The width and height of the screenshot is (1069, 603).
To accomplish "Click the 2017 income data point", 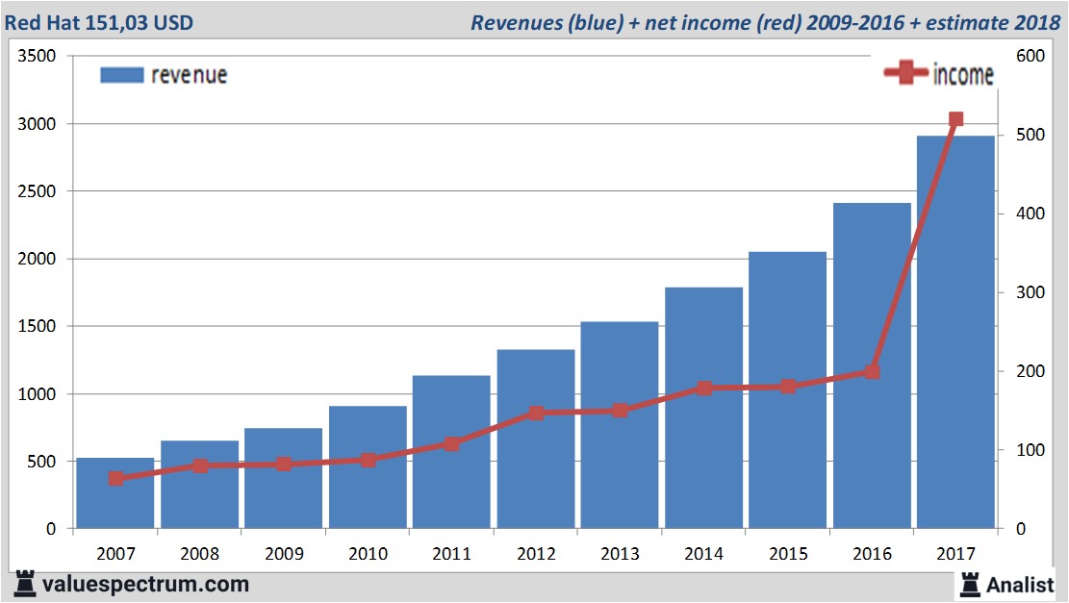I will click(x=955, y=119).
